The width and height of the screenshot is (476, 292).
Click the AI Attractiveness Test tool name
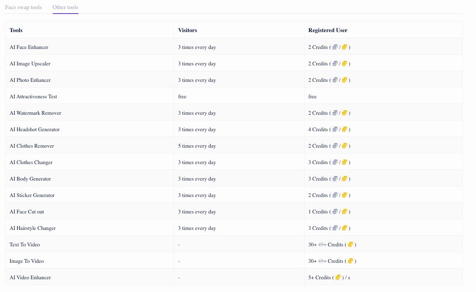click(x=33, y=97)
